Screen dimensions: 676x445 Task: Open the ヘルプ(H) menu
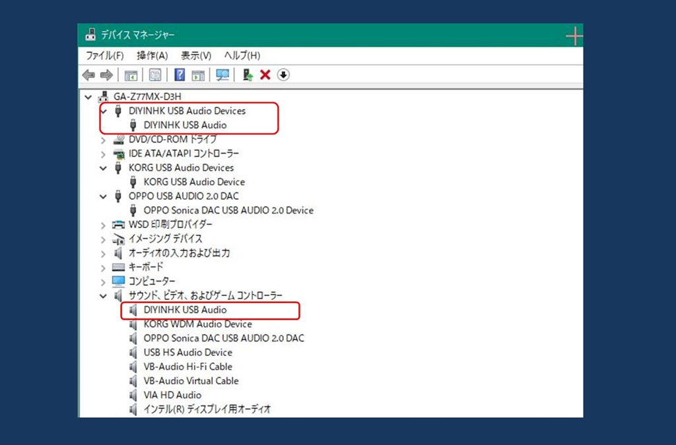pyautogui.click(x=242, y=55)
